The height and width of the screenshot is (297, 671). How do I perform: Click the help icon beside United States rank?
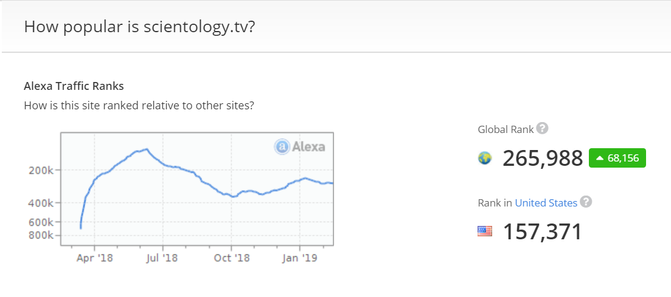coord(586,202)
